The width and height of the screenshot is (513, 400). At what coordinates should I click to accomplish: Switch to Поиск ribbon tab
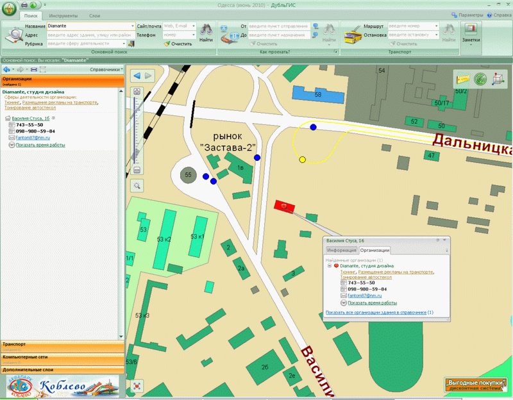pos(31,15)
